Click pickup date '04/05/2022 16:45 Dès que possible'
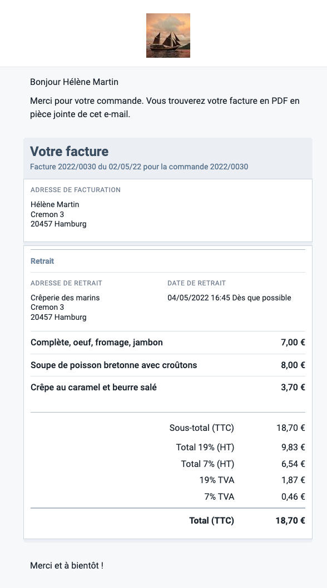 (x=229, y=298)
